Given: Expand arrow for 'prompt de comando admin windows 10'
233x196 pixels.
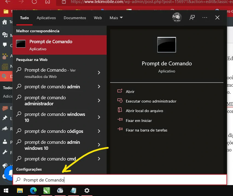Looking at the screenshot, I should pos(99,145).
